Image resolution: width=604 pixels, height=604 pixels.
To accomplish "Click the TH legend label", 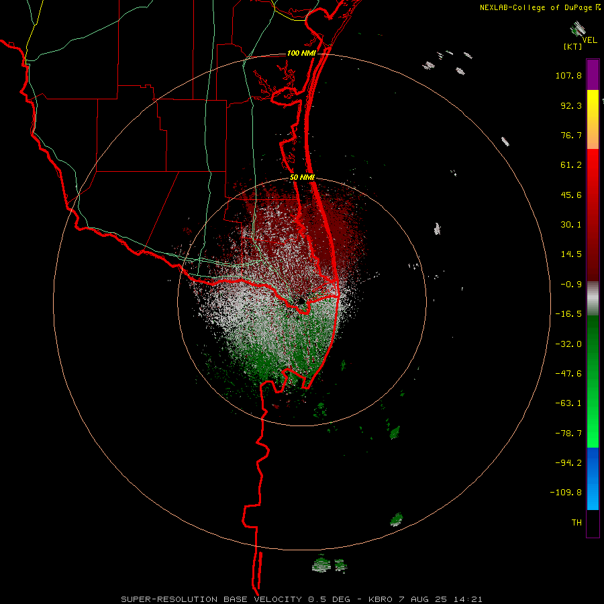I will [x=576, y=523].
